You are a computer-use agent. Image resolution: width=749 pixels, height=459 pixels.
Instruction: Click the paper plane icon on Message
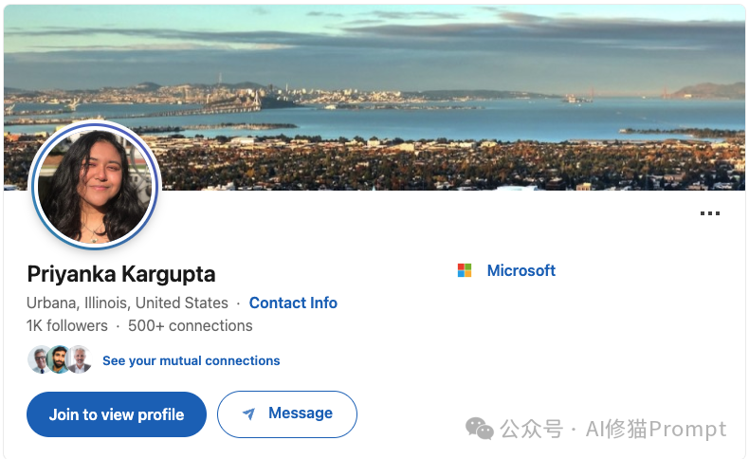(x=248, y=414)
